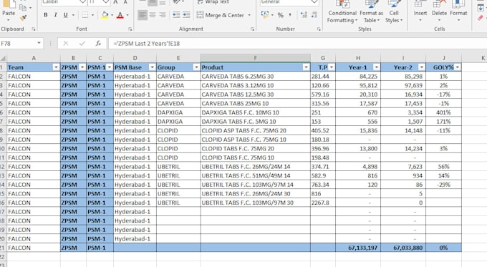487x267 pixels.
Task: Underline the selected cell text
Action: pos(66,15)
